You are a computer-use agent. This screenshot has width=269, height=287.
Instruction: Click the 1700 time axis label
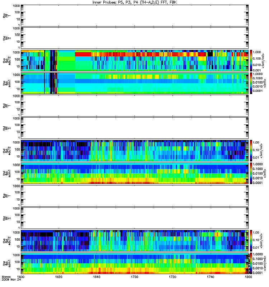click(x=134, y=277)
